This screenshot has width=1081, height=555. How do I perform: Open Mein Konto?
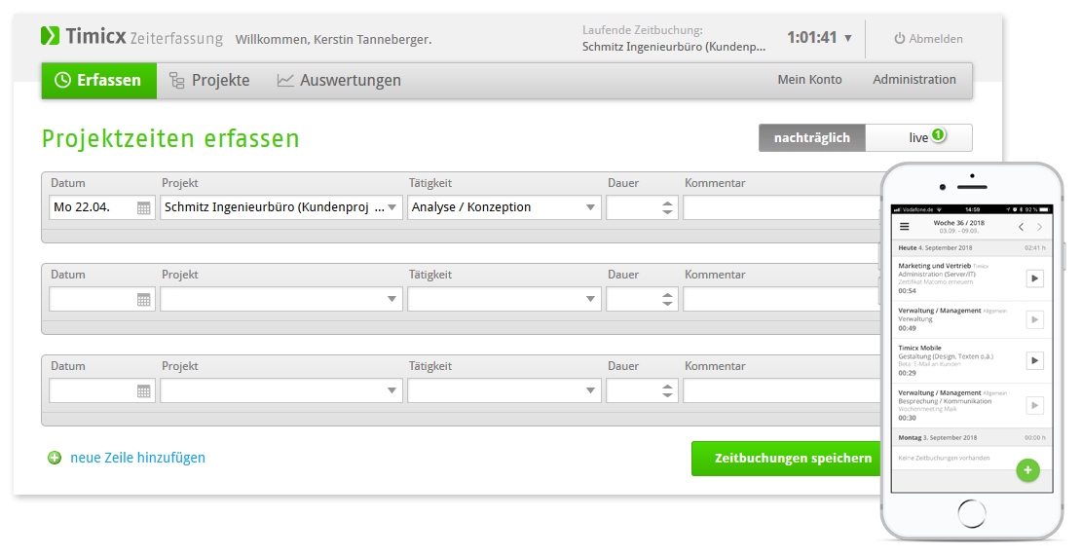pos(809,80)
